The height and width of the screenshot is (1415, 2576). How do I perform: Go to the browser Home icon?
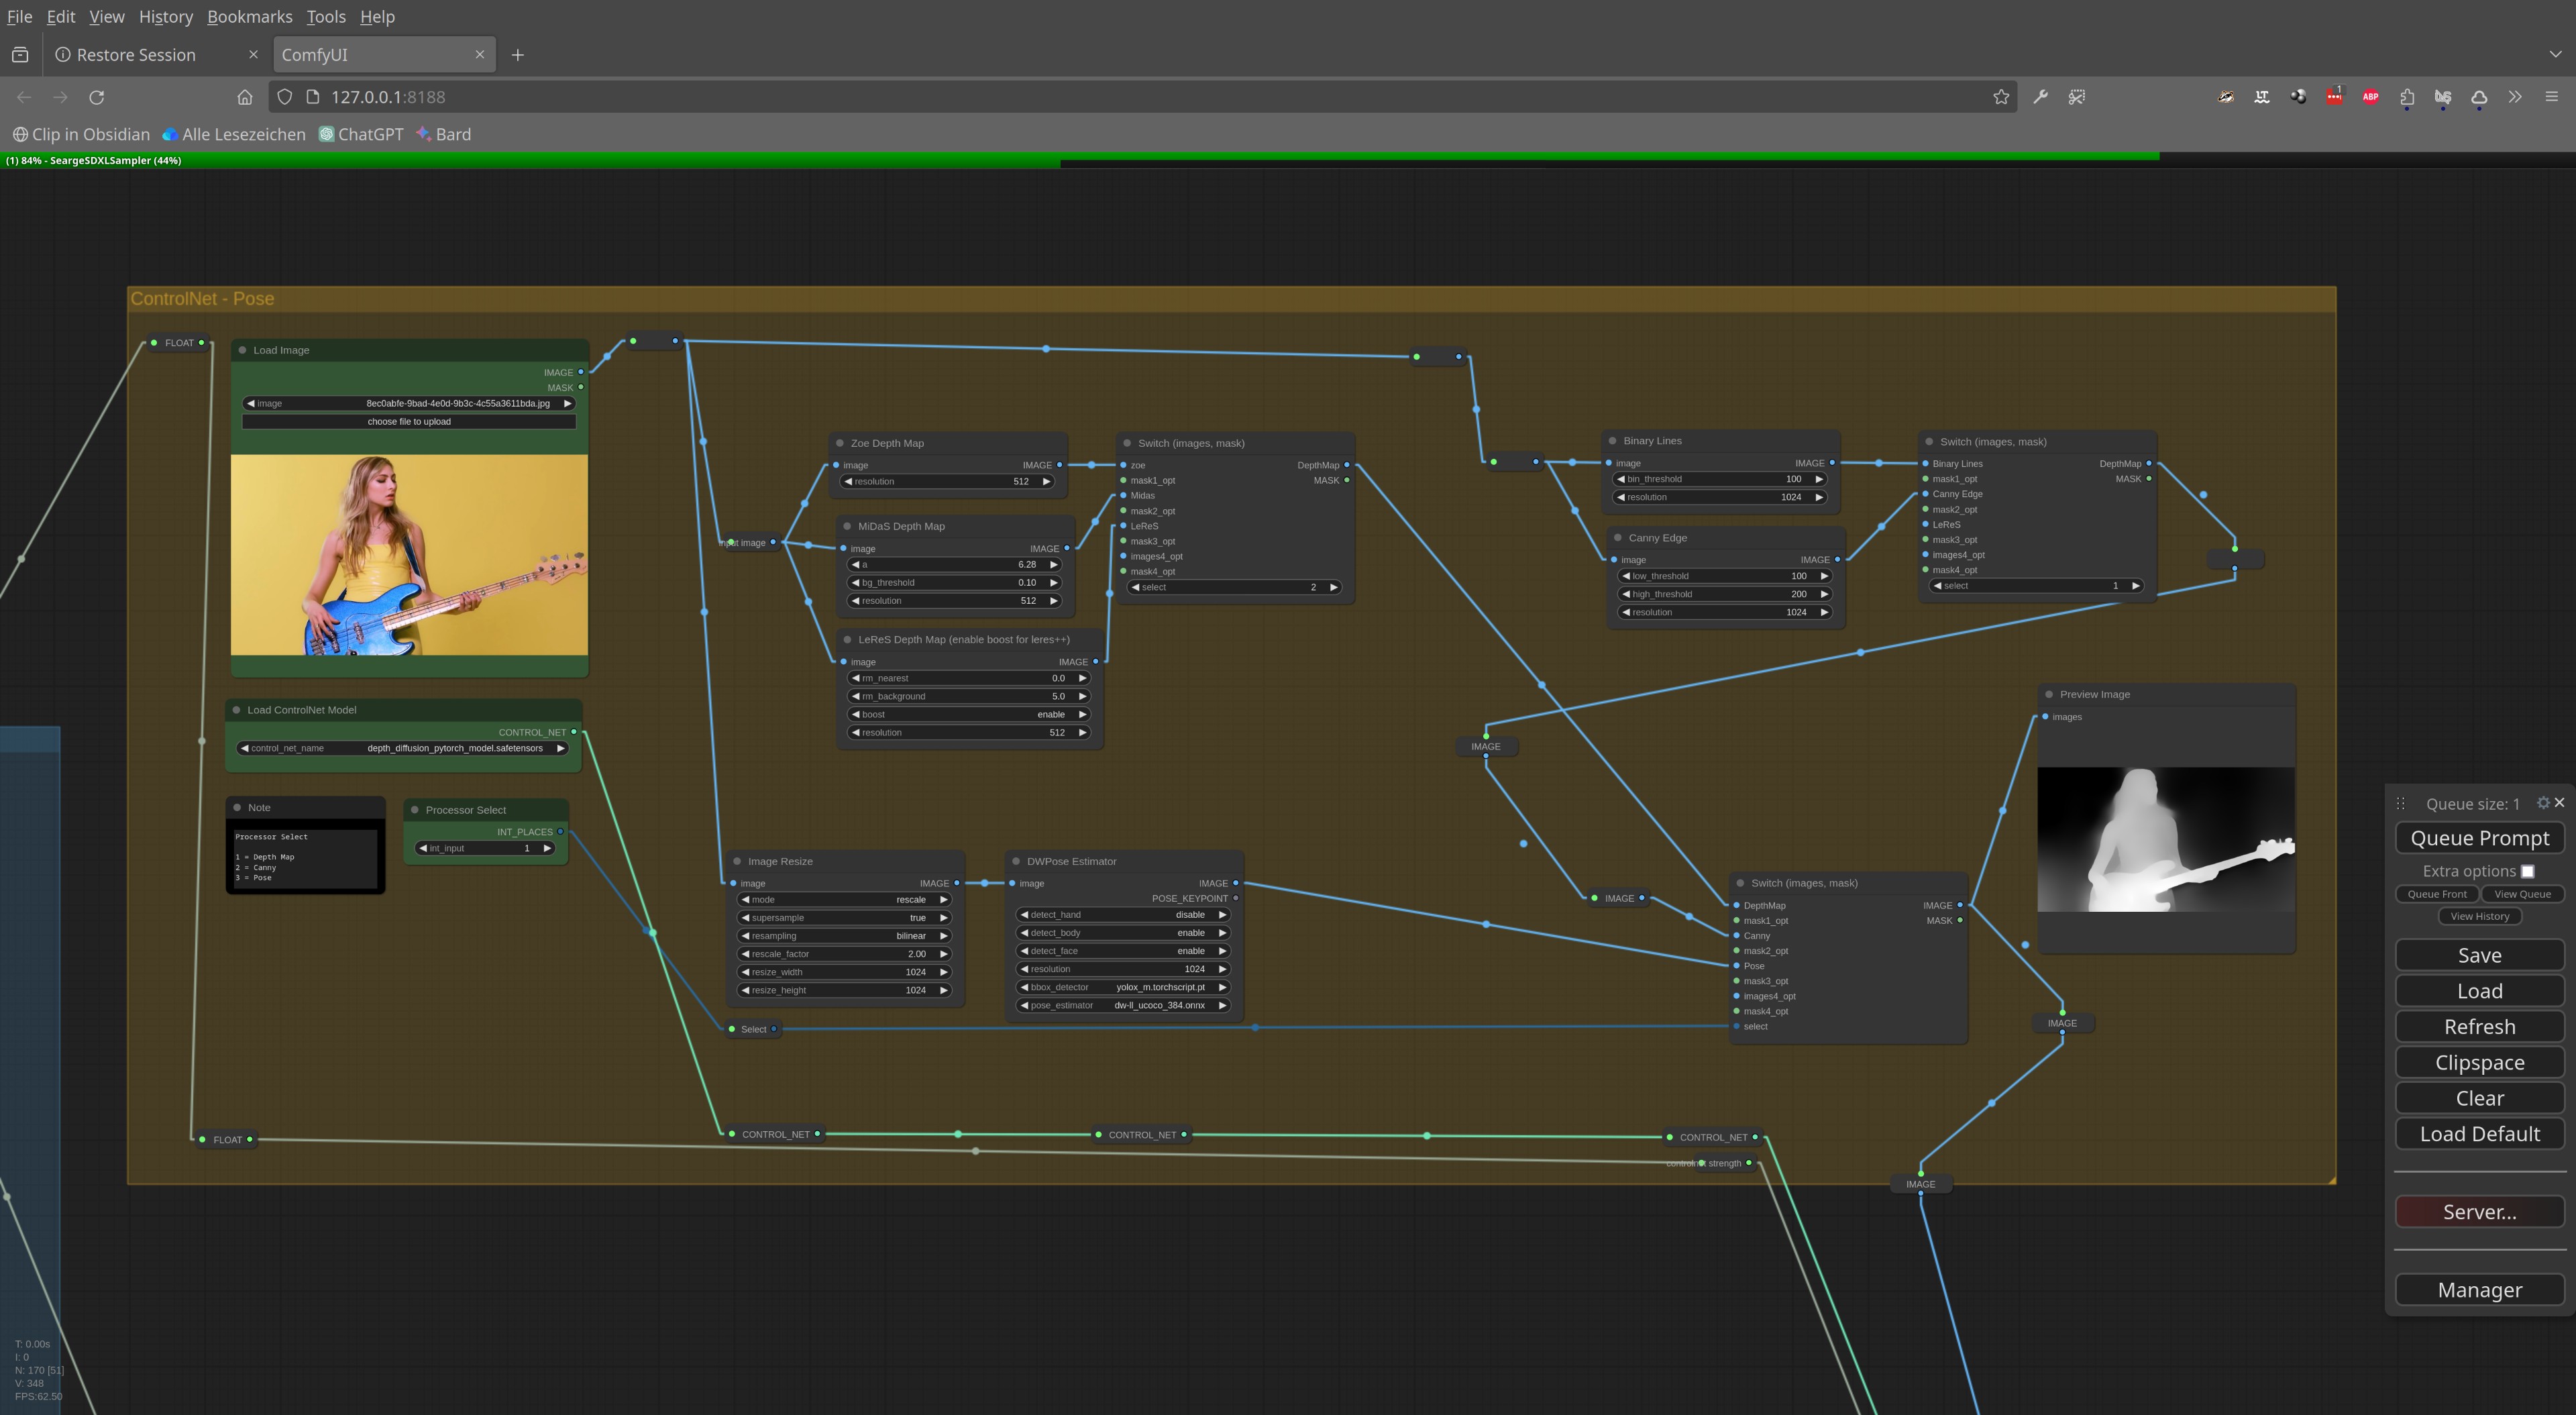point(245,97)
